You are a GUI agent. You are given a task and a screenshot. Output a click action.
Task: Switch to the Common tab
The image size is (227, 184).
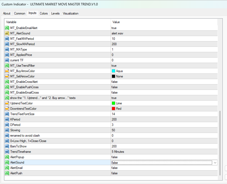(x=19, y=13)
